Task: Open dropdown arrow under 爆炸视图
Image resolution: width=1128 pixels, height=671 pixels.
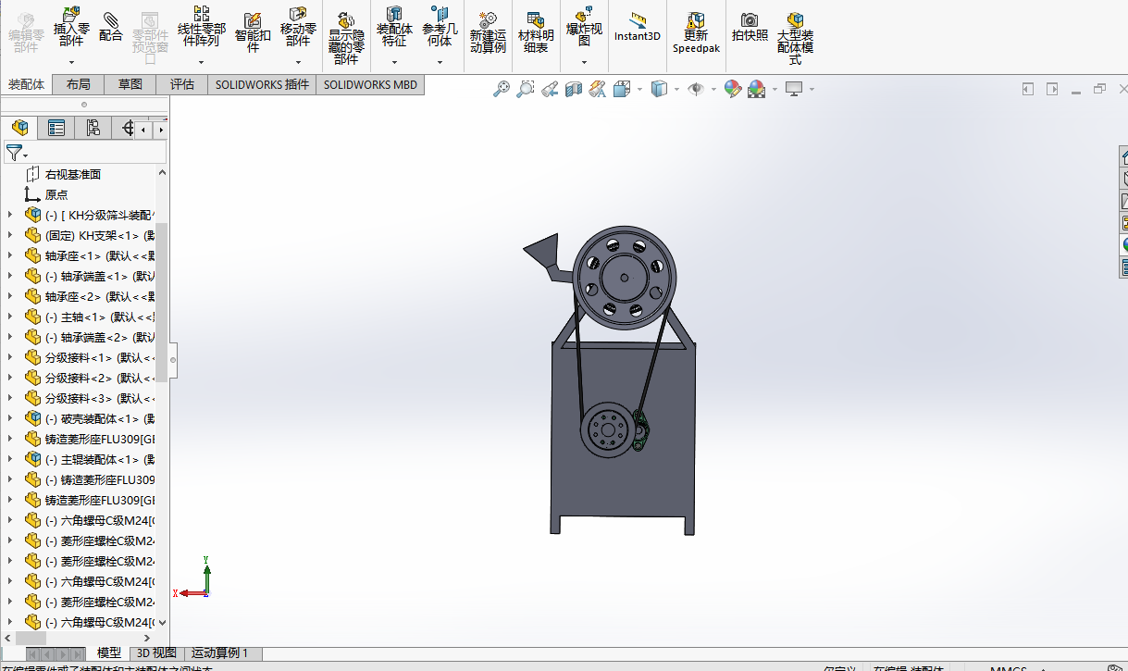Action: click(x=584, y=63)
